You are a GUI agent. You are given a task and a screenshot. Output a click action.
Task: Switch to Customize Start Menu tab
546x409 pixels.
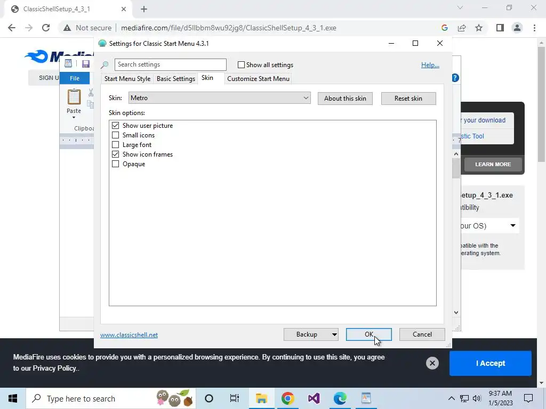pos(259,79)
